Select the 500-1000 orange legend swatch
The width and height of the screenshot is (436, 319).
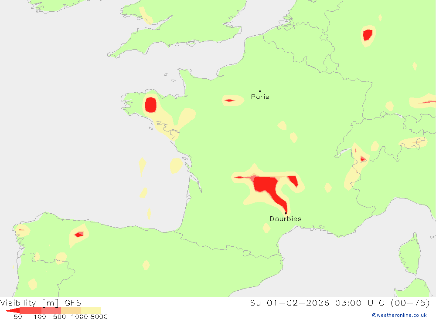tap(71, 310)
